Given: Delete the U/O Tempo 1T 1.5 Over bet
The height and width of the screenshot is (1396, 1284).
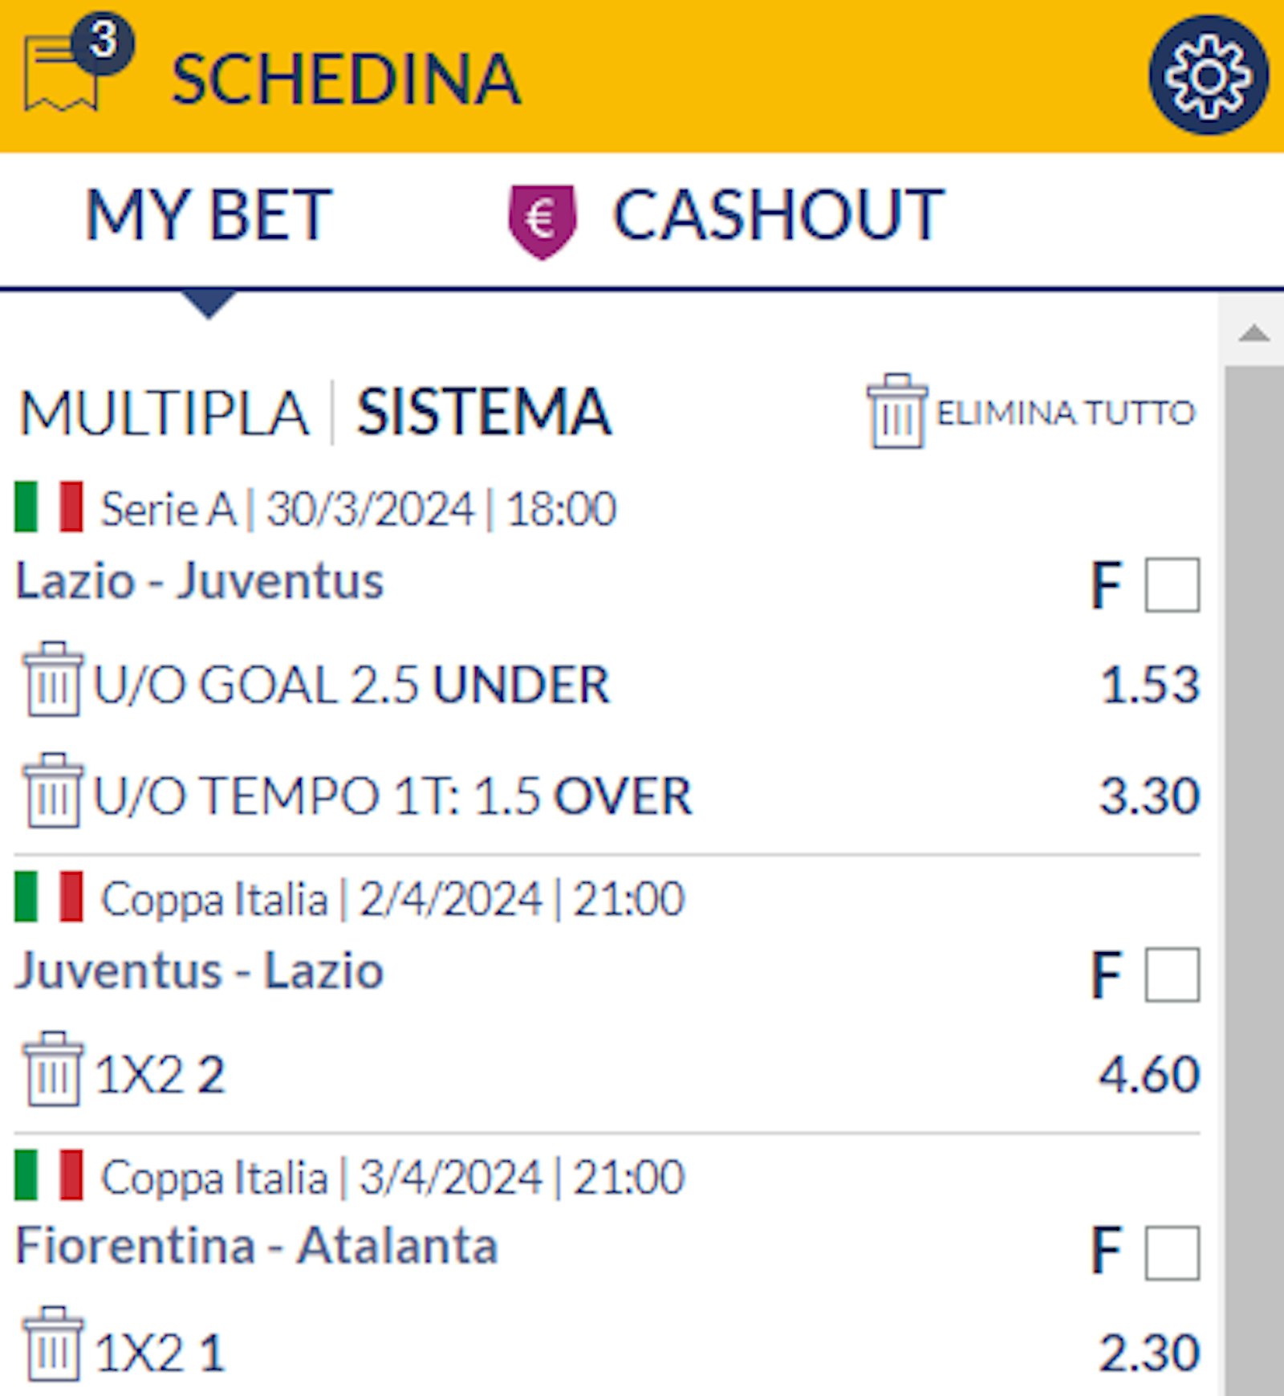Looking at the screenshot, I should 53,792.
